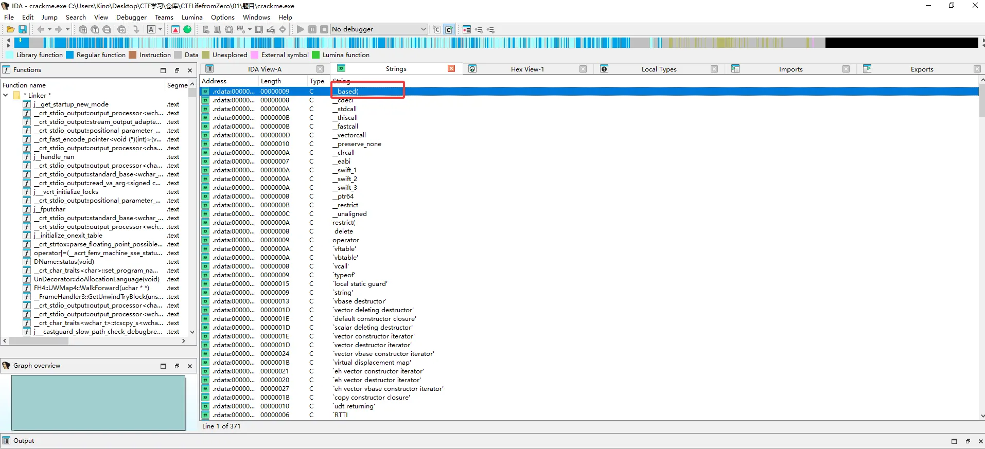This screenshot has width=985, height=449.
Task: Click the Functions list horizontal scrollbar
Action: coord(95,340)
